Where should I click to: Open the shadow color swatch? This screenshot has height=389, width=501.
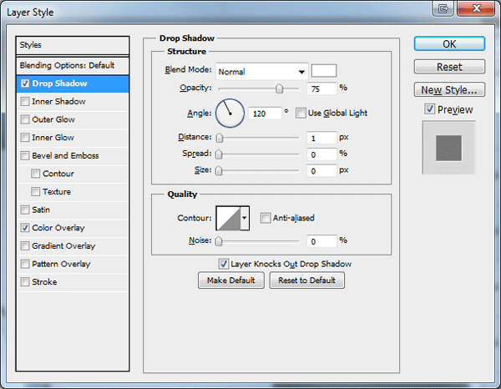(324, 71)
